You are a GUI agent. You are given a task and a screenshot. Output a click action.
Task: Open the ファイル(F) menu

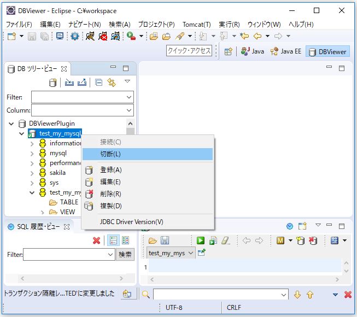click(19, 24)
